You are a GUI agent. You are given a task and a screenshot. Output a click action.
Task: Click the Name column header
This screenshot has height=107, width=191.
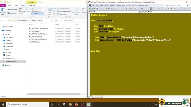(x=30, y=25)
